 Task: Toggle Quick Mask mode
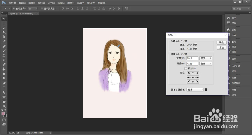pos(4,120)
